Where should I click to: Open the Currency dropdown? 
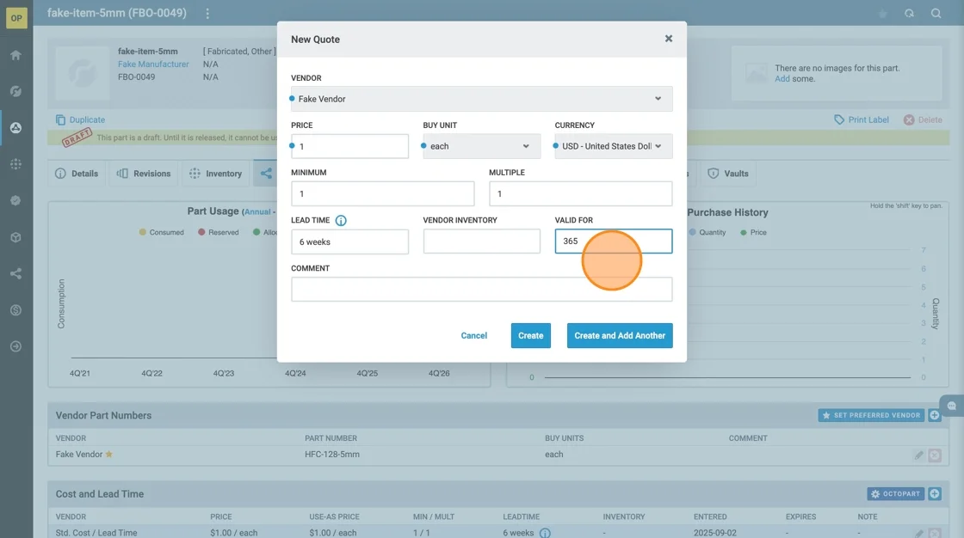(x=613, y=146)
